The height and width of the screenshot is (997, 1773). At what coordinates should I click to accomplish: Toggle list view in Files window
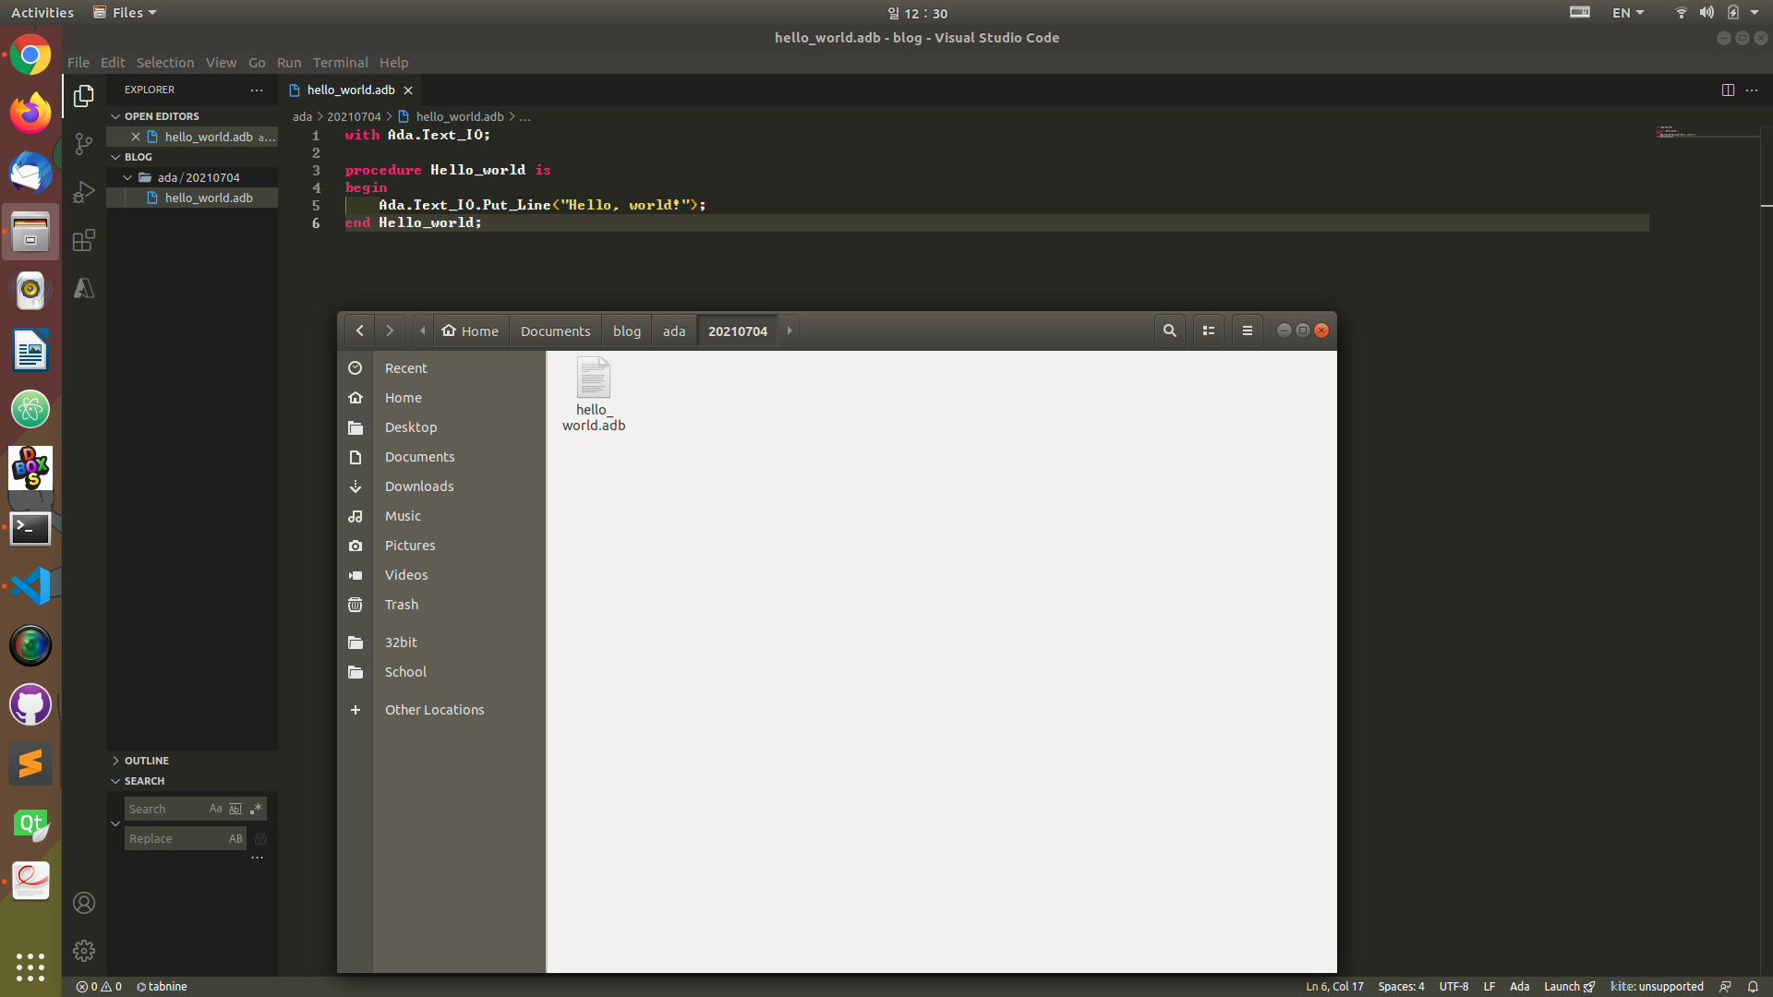[x=1208, y=330]
